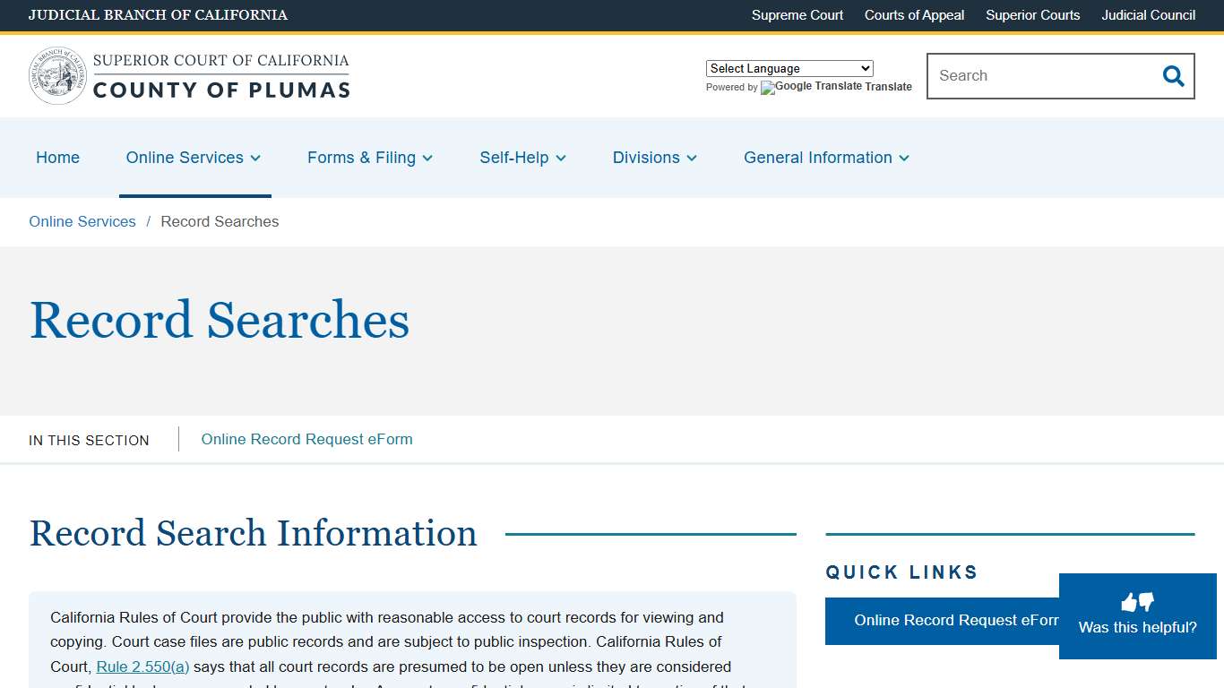The image size is (1224, 688).
Task: Expand the General Information menu chevron
Action: (905, 158)
